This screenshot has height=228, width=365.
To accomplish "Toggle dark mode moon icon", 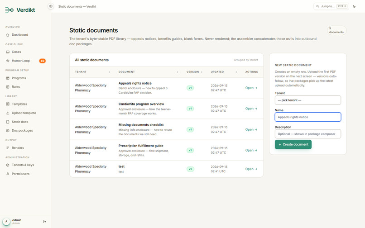I will 354,6.
